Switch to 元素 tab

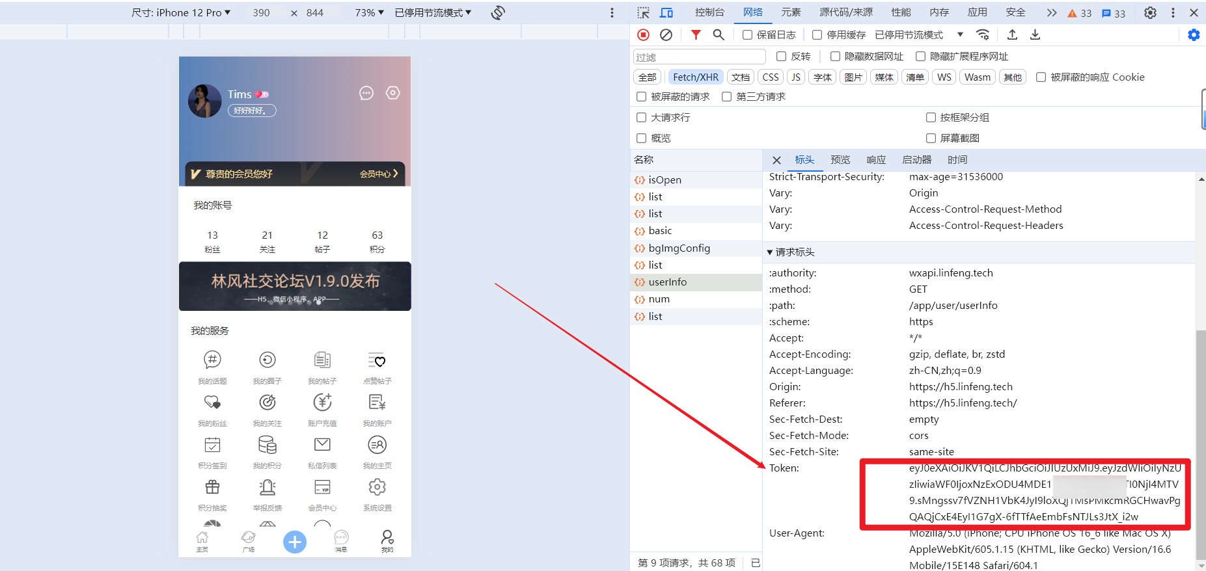click(791, 12)
